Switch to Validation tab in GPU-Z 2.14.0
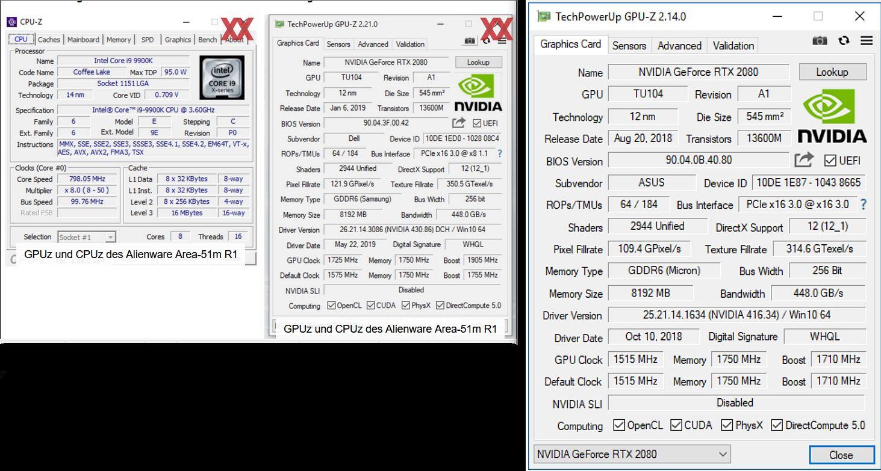Screen dimensions: 881x471 tap(733, 46)
